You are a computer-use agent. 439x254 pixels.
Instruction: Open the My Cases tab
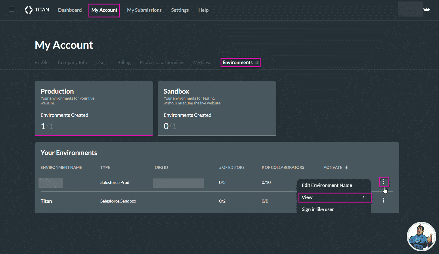coord(203,63)
